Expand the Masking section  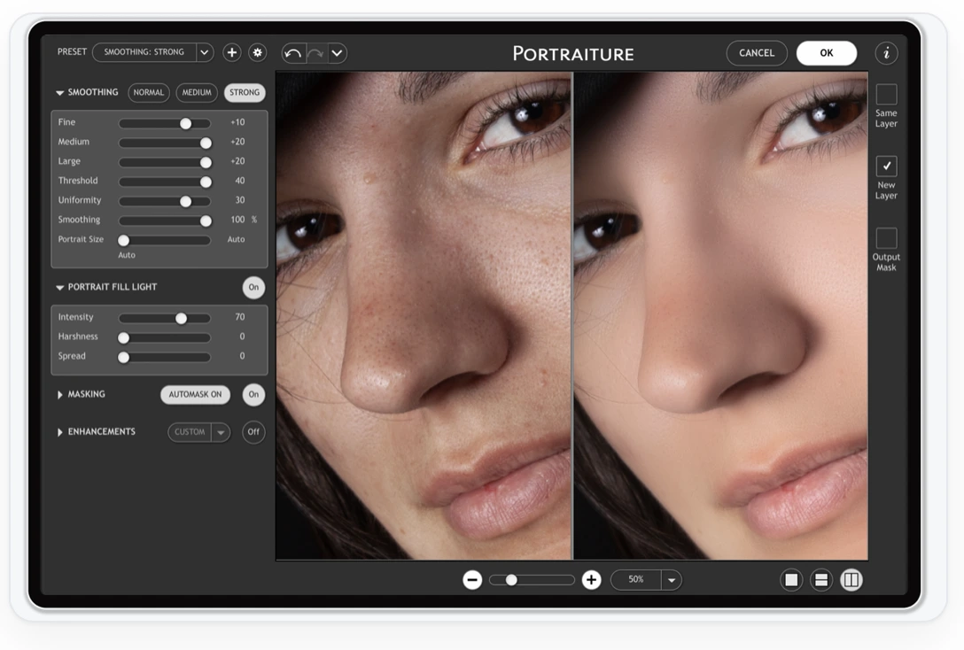click(59, 394)
